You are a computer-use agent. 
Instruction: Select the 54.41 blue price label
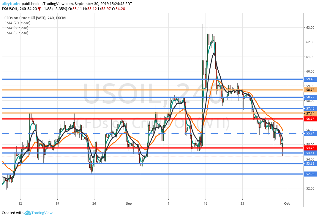pos(310,153)
